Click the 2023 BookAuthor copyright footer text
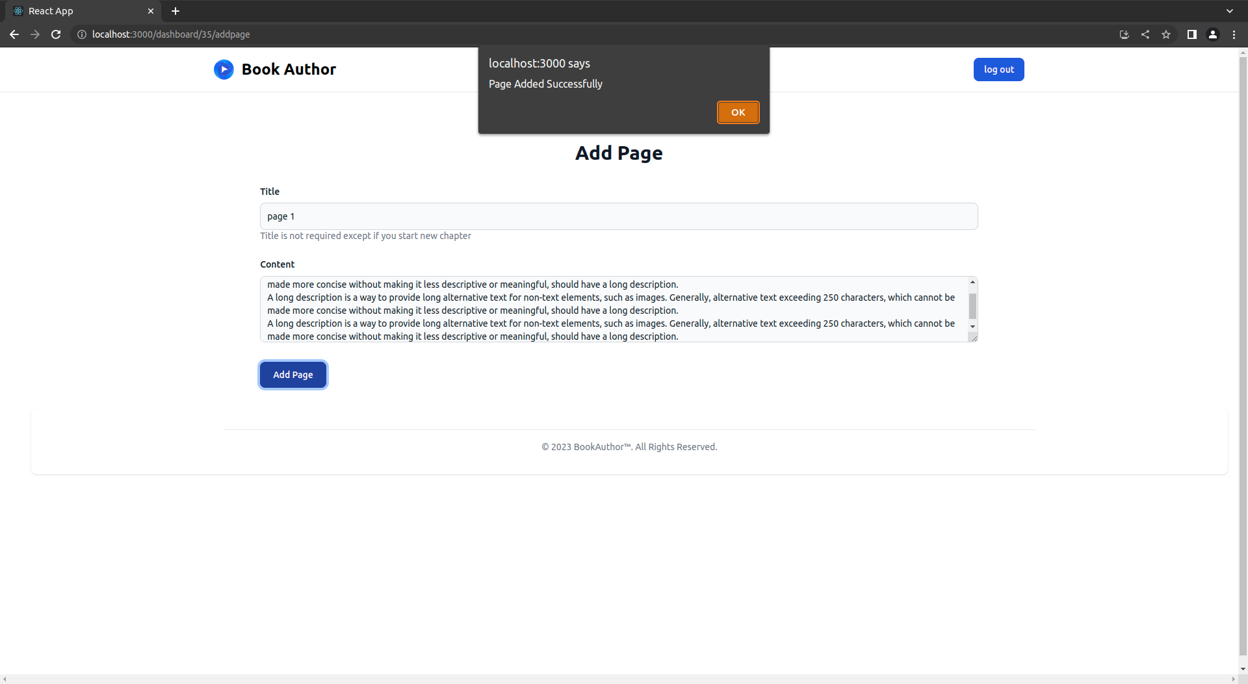This screenshot has height=684, width=1248. (x=629, y=447)
